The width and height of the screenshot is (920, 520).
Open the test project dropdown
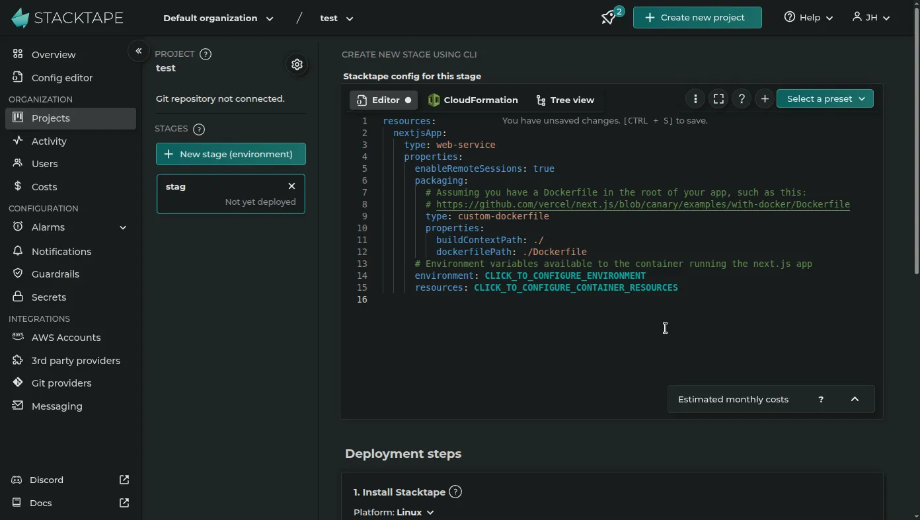point(336,19)
